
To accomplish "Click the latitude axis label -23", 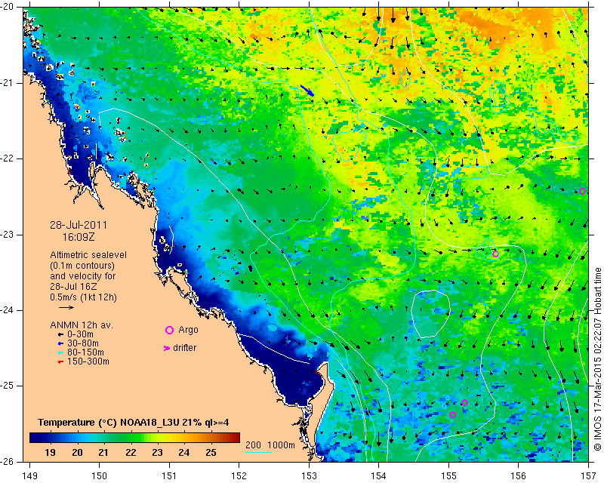I will pyautogui.click(x=8, y=235).
